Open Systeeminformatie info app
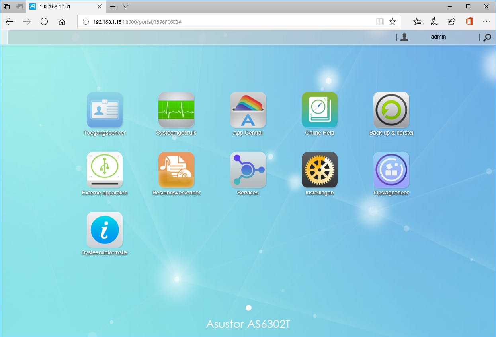 pos(105,230)
